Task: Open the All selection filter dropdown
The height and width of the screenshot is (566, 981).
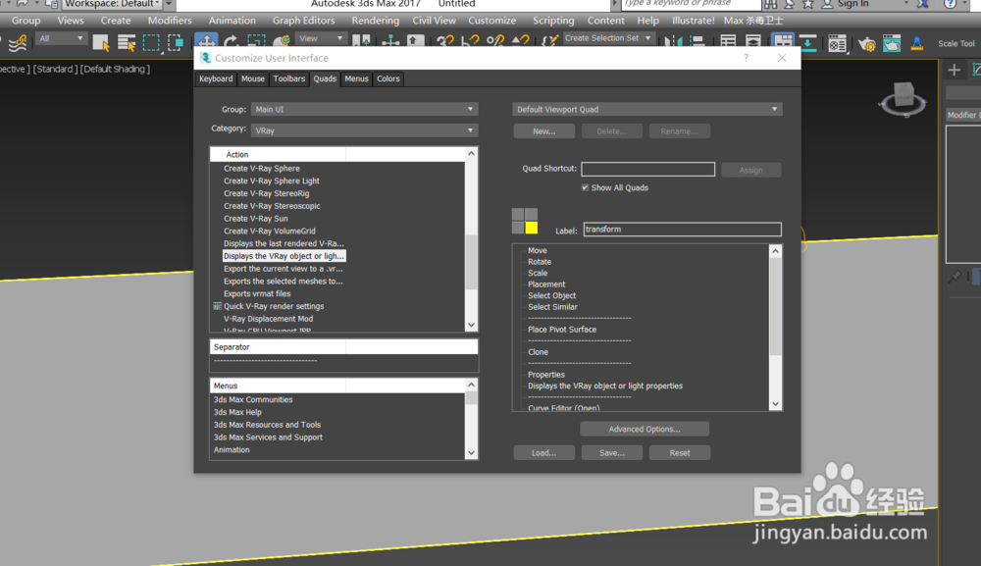Action: 60,39
